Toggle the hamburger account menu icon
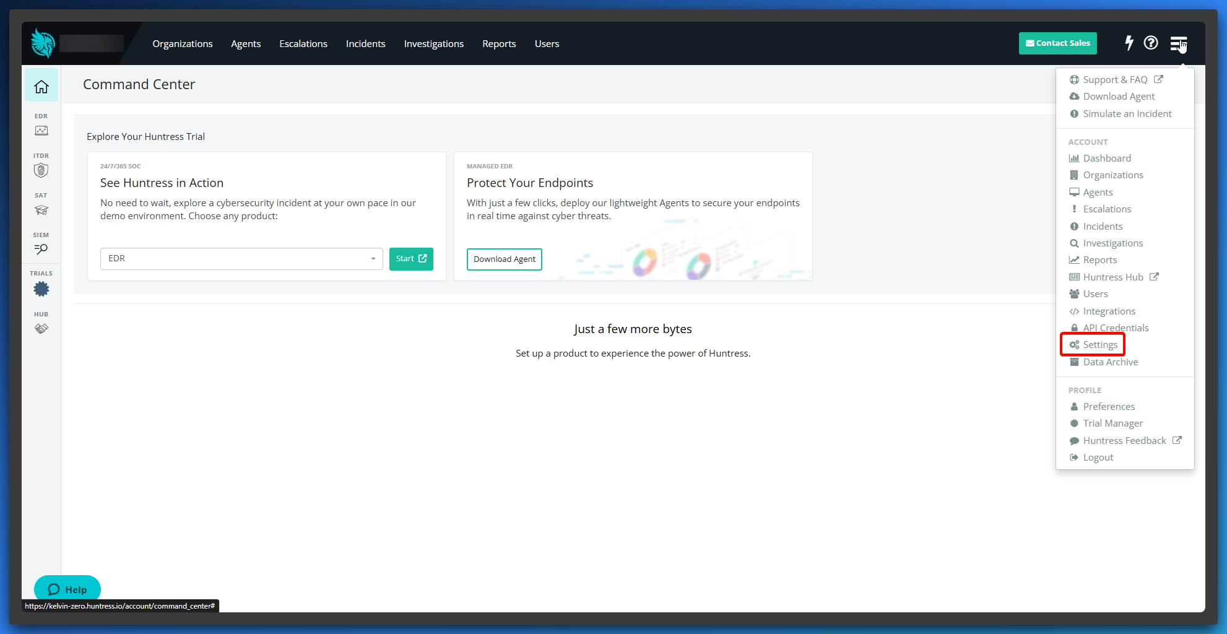 click(1178, 43)
